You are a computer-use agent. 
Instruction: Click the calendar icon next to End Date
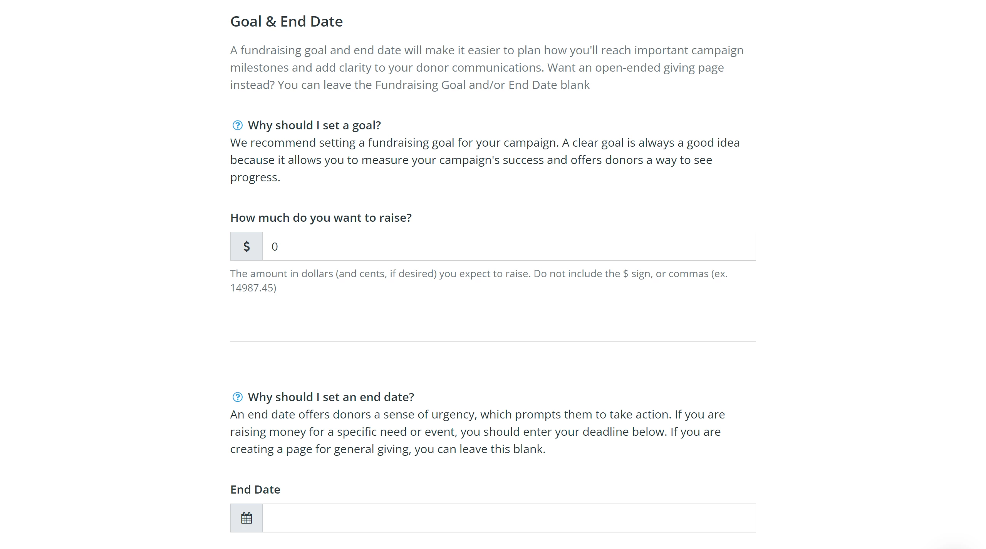click(246, 518)
